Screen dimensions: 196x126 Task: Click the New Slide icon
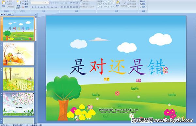[x=19, y=2]
